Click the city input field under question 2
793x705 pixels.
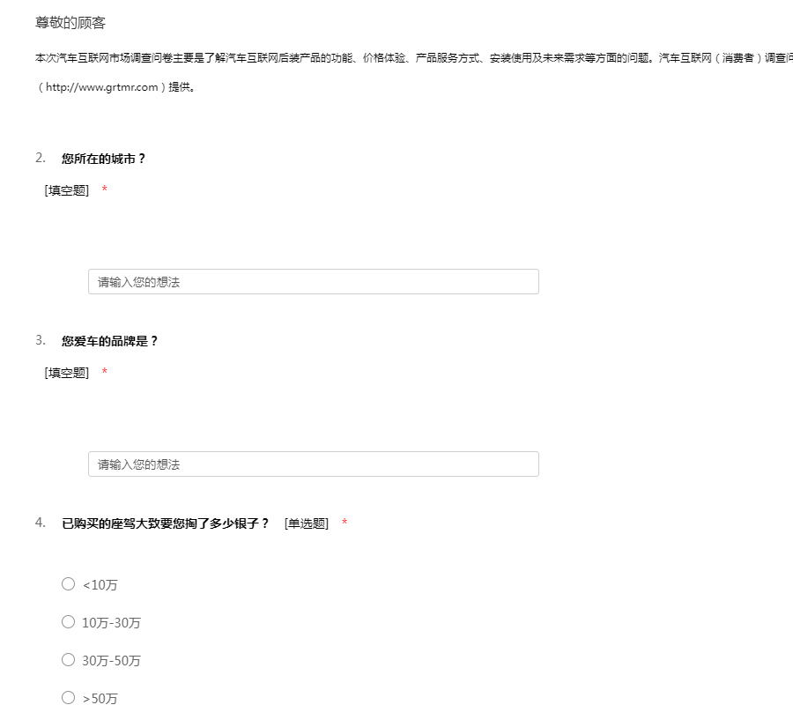[313, 282]
